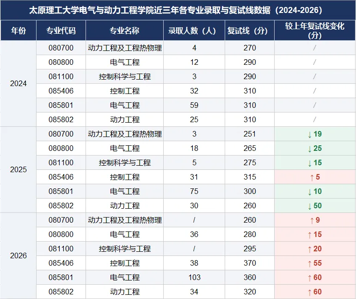This screenshot has width=356, height=299.
Task: Click the ↑20 change cell
Action: pos(315,249)
